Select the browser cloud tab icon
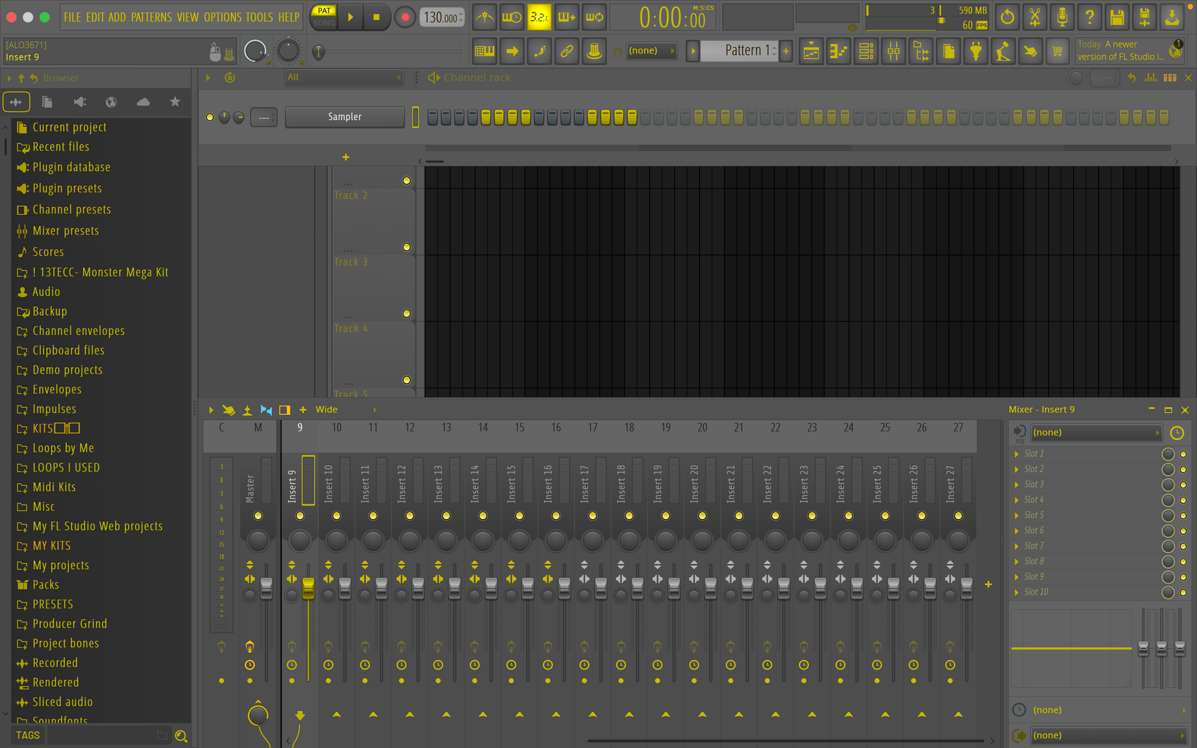The height and width of the screenshot is (748, 1197). [143, 102]
